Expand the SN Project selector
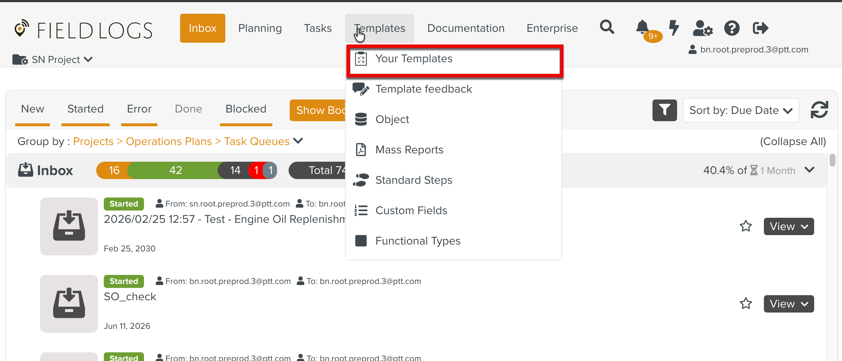The height and width of the screenshot is (361, 842). click(x=62, y=60)
